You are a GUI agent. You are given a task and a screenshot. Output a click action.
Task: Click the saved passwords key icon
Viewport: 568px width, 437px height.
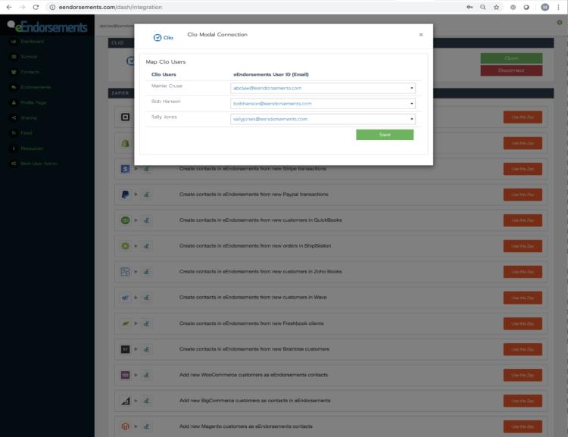click(x=470, y=8)
